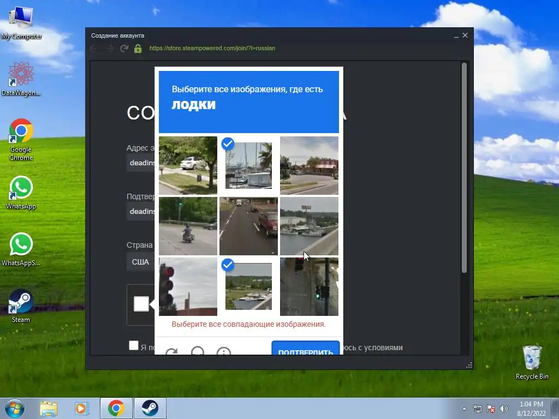Screen dimensions: 559x419
Task: Click the Steam window resize grip
Action: (469, 365)
